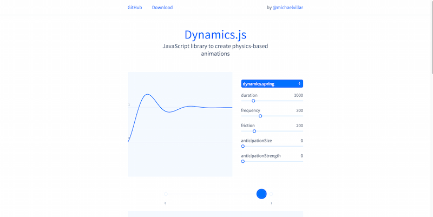Click the anticipationSize slider handle
This screenshot has height=217, width=433.
point(242,146)
